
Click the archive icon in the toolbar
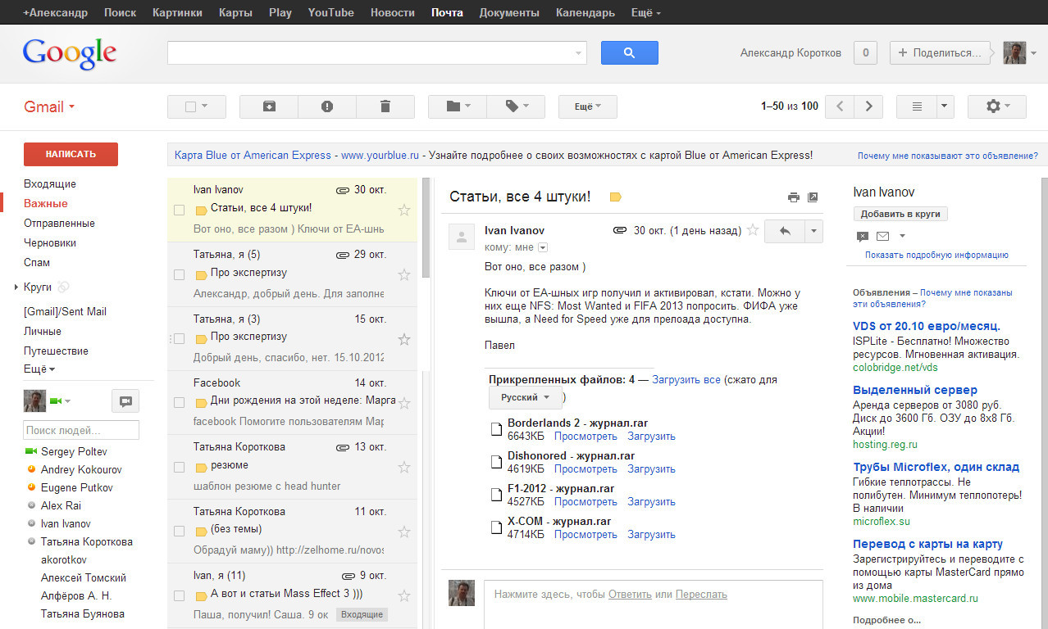click(x=268, y=106)
